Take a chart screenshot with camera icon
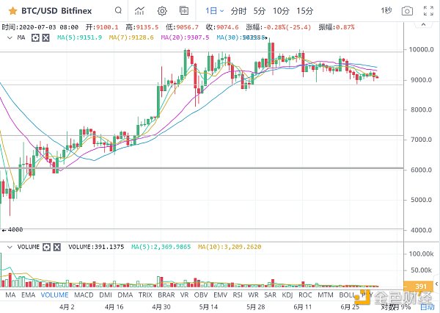This screenshot has width=440, height=313. [407, 11]
